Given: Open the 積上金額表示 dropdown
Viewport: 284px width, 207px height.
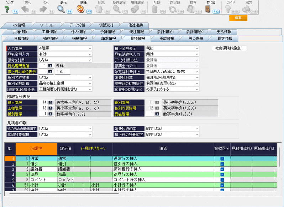Looking at the screenshot, I should click(x=196, y=48).
